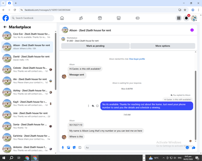Click the browser address bar URL

[47, 10]
